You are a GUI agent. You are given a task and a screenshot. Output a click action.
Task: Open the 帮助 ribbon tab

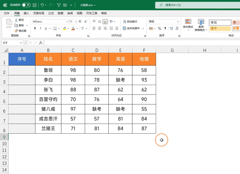tap(104, 13)
